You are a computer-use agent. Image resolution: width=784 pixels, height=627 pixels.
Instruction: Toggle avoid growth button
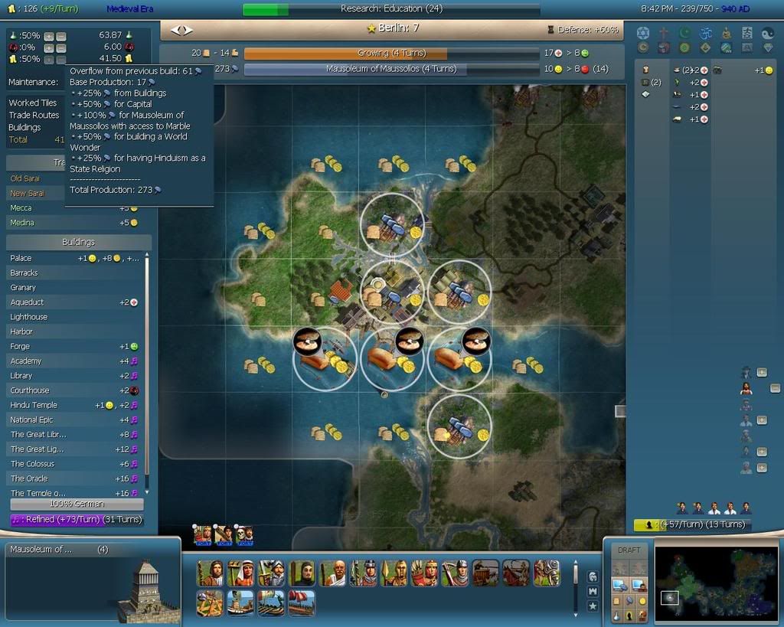[x=642, y=616]
